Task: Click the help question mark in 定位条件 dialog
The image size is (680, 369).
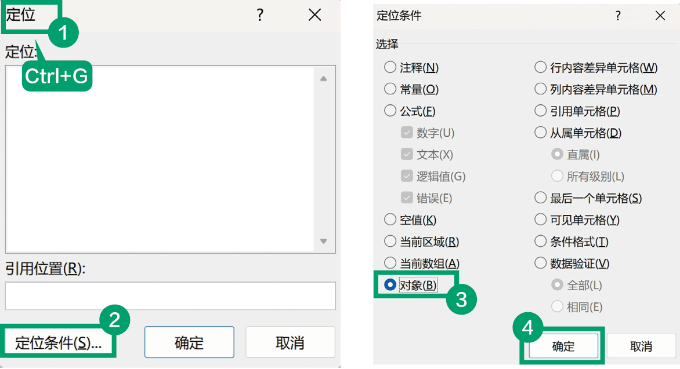Action: click(618, 16)
